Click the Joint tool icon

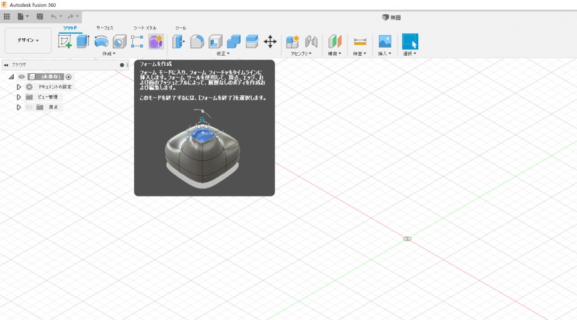click(311, 41)
